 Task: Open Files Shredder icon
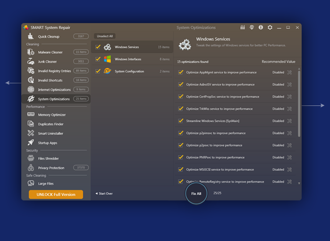click(31, 158)
